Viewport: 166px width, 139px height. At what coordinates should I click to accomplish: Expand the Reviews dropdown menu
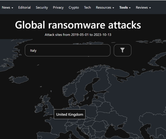click(143, 8)
